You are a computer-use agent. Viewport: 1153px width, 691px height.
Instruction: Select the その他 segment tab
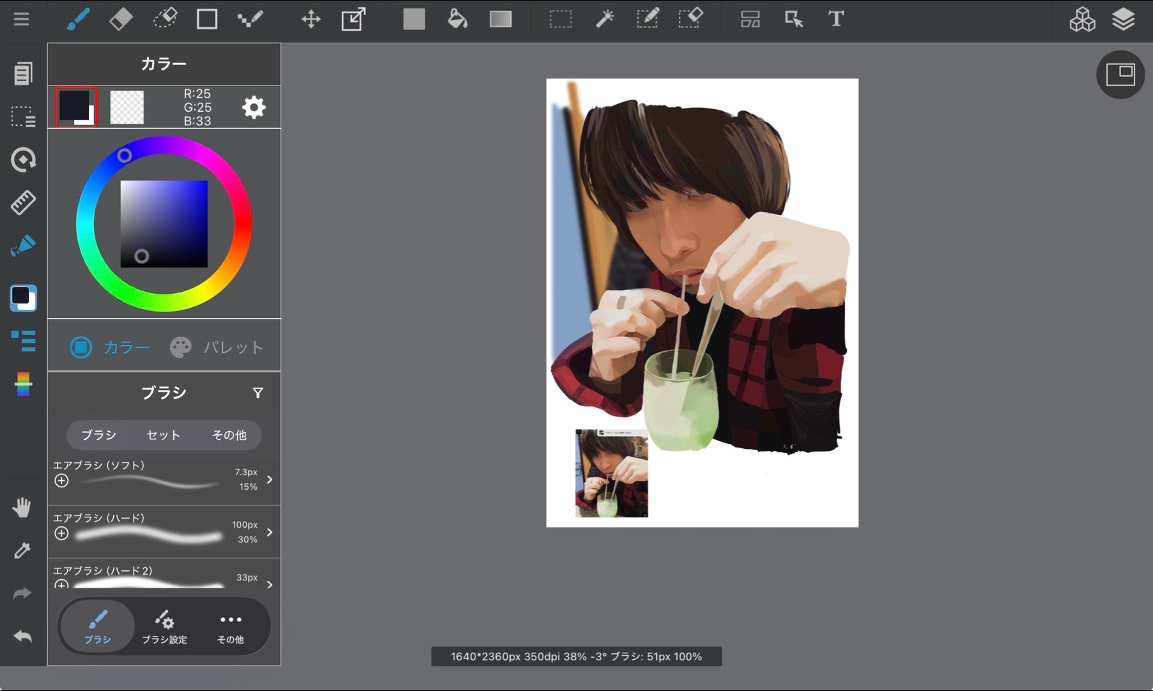tap(229, 435)
